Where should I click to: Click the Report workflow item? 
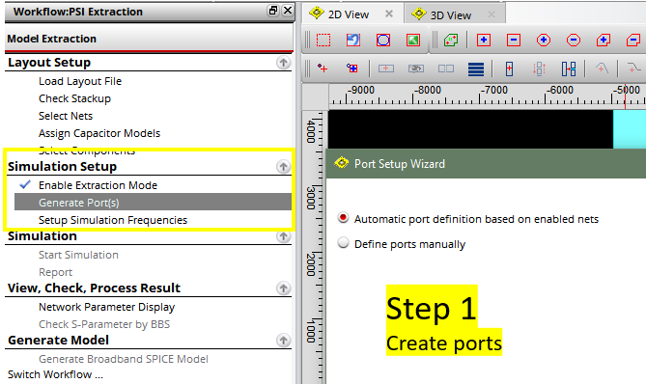(55, 272)
